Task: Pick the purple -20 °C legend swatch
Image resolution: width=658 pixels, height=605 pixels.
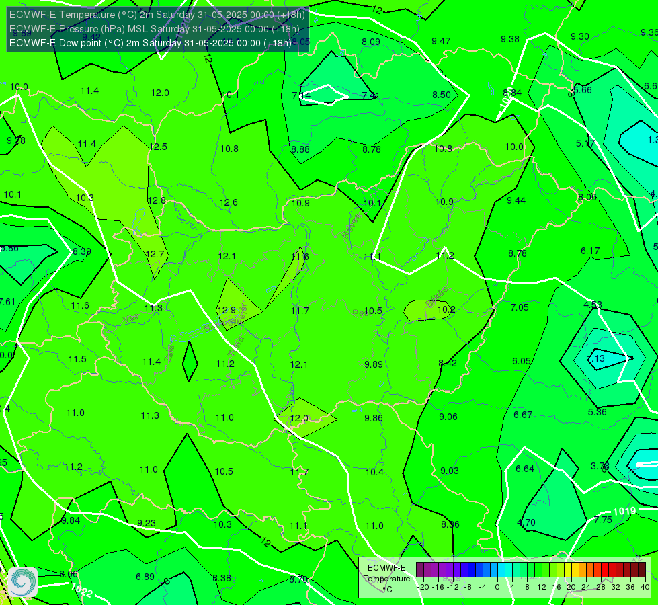Action: pos(419,570)
